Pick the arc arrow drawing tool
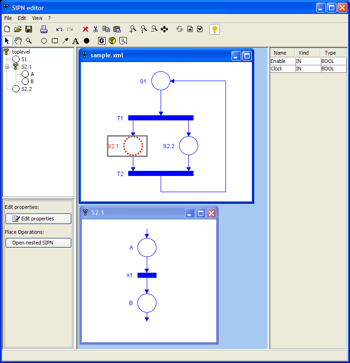The height and width of the screenshot is (363, 350). 65,41
